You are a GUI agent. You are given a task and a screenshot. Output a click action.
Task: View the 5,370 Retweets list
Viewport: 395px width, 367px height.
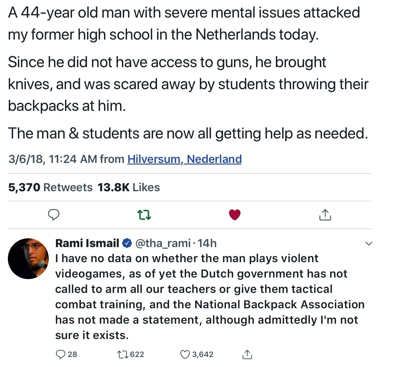click(x=50, y=187)
